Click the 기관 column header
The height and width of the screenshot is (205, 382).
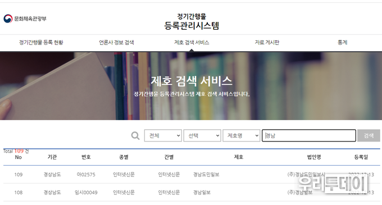pyautogui.click(x=52, y=157)
